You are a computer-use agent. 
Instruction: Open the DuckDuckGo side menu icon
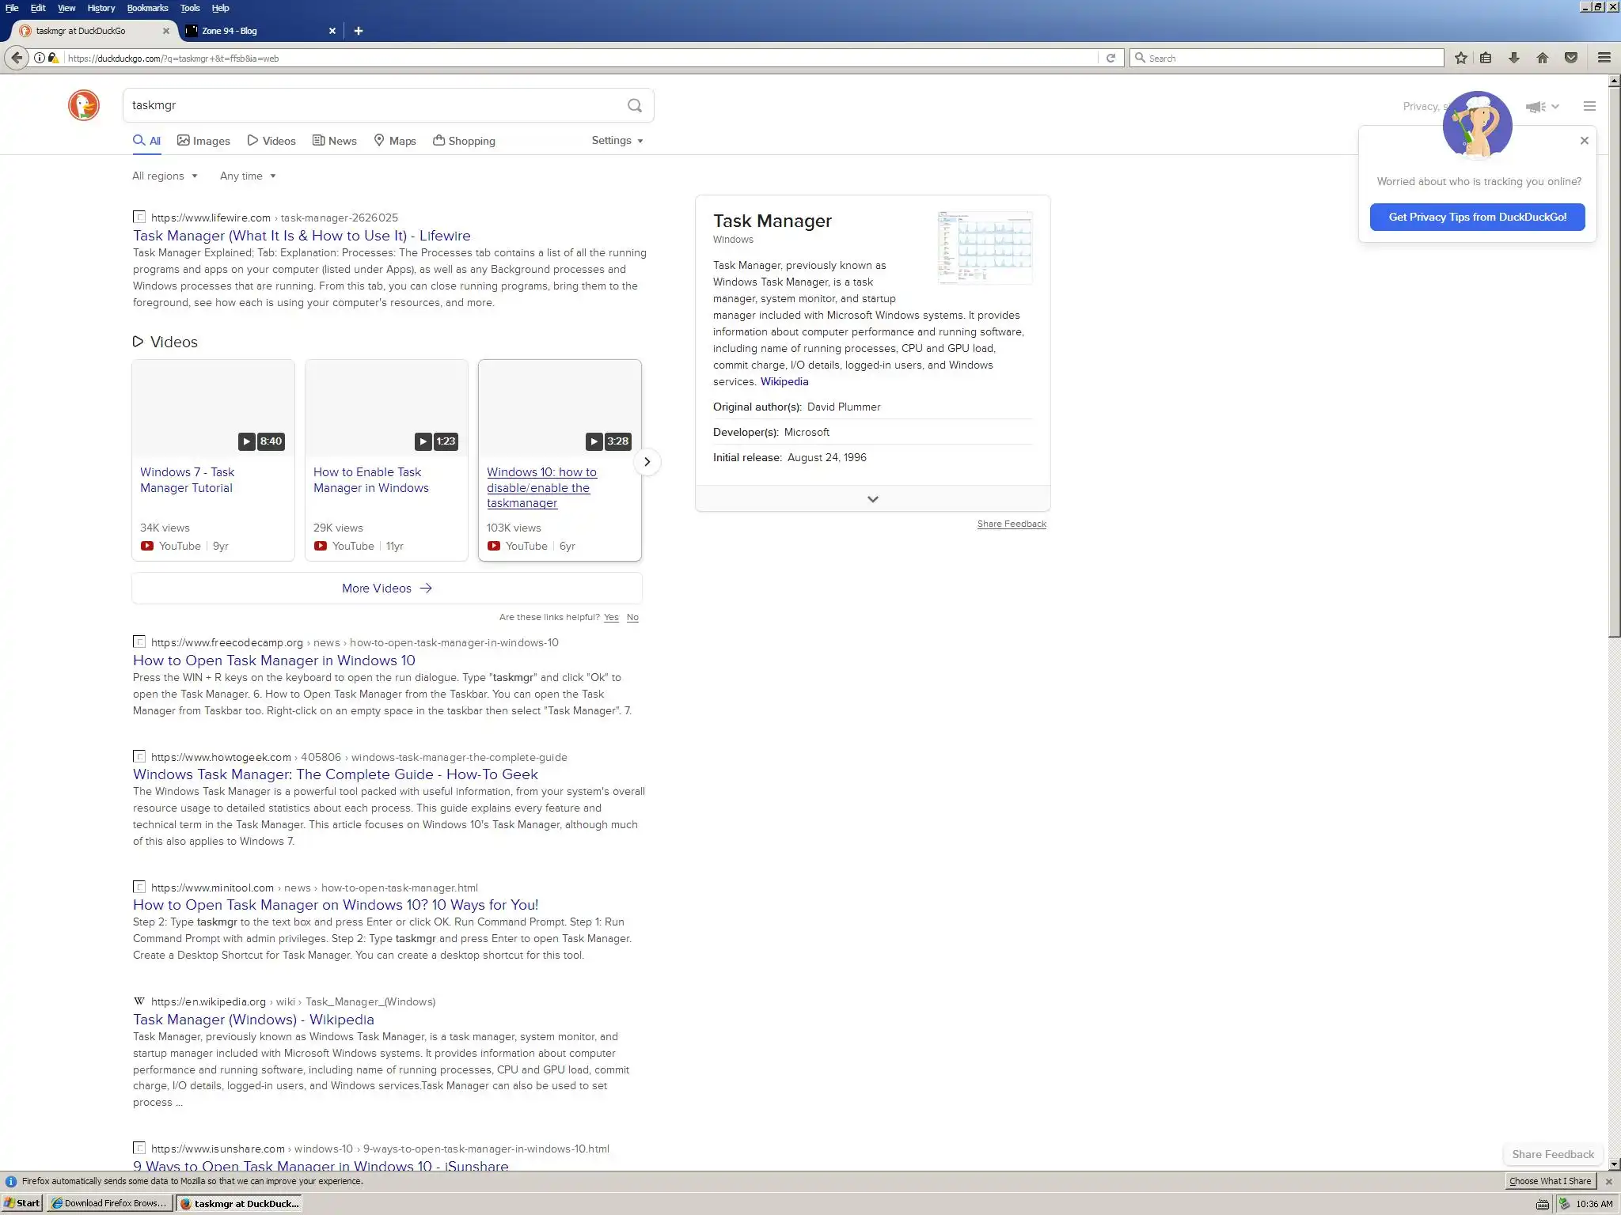coord(1589,106)
